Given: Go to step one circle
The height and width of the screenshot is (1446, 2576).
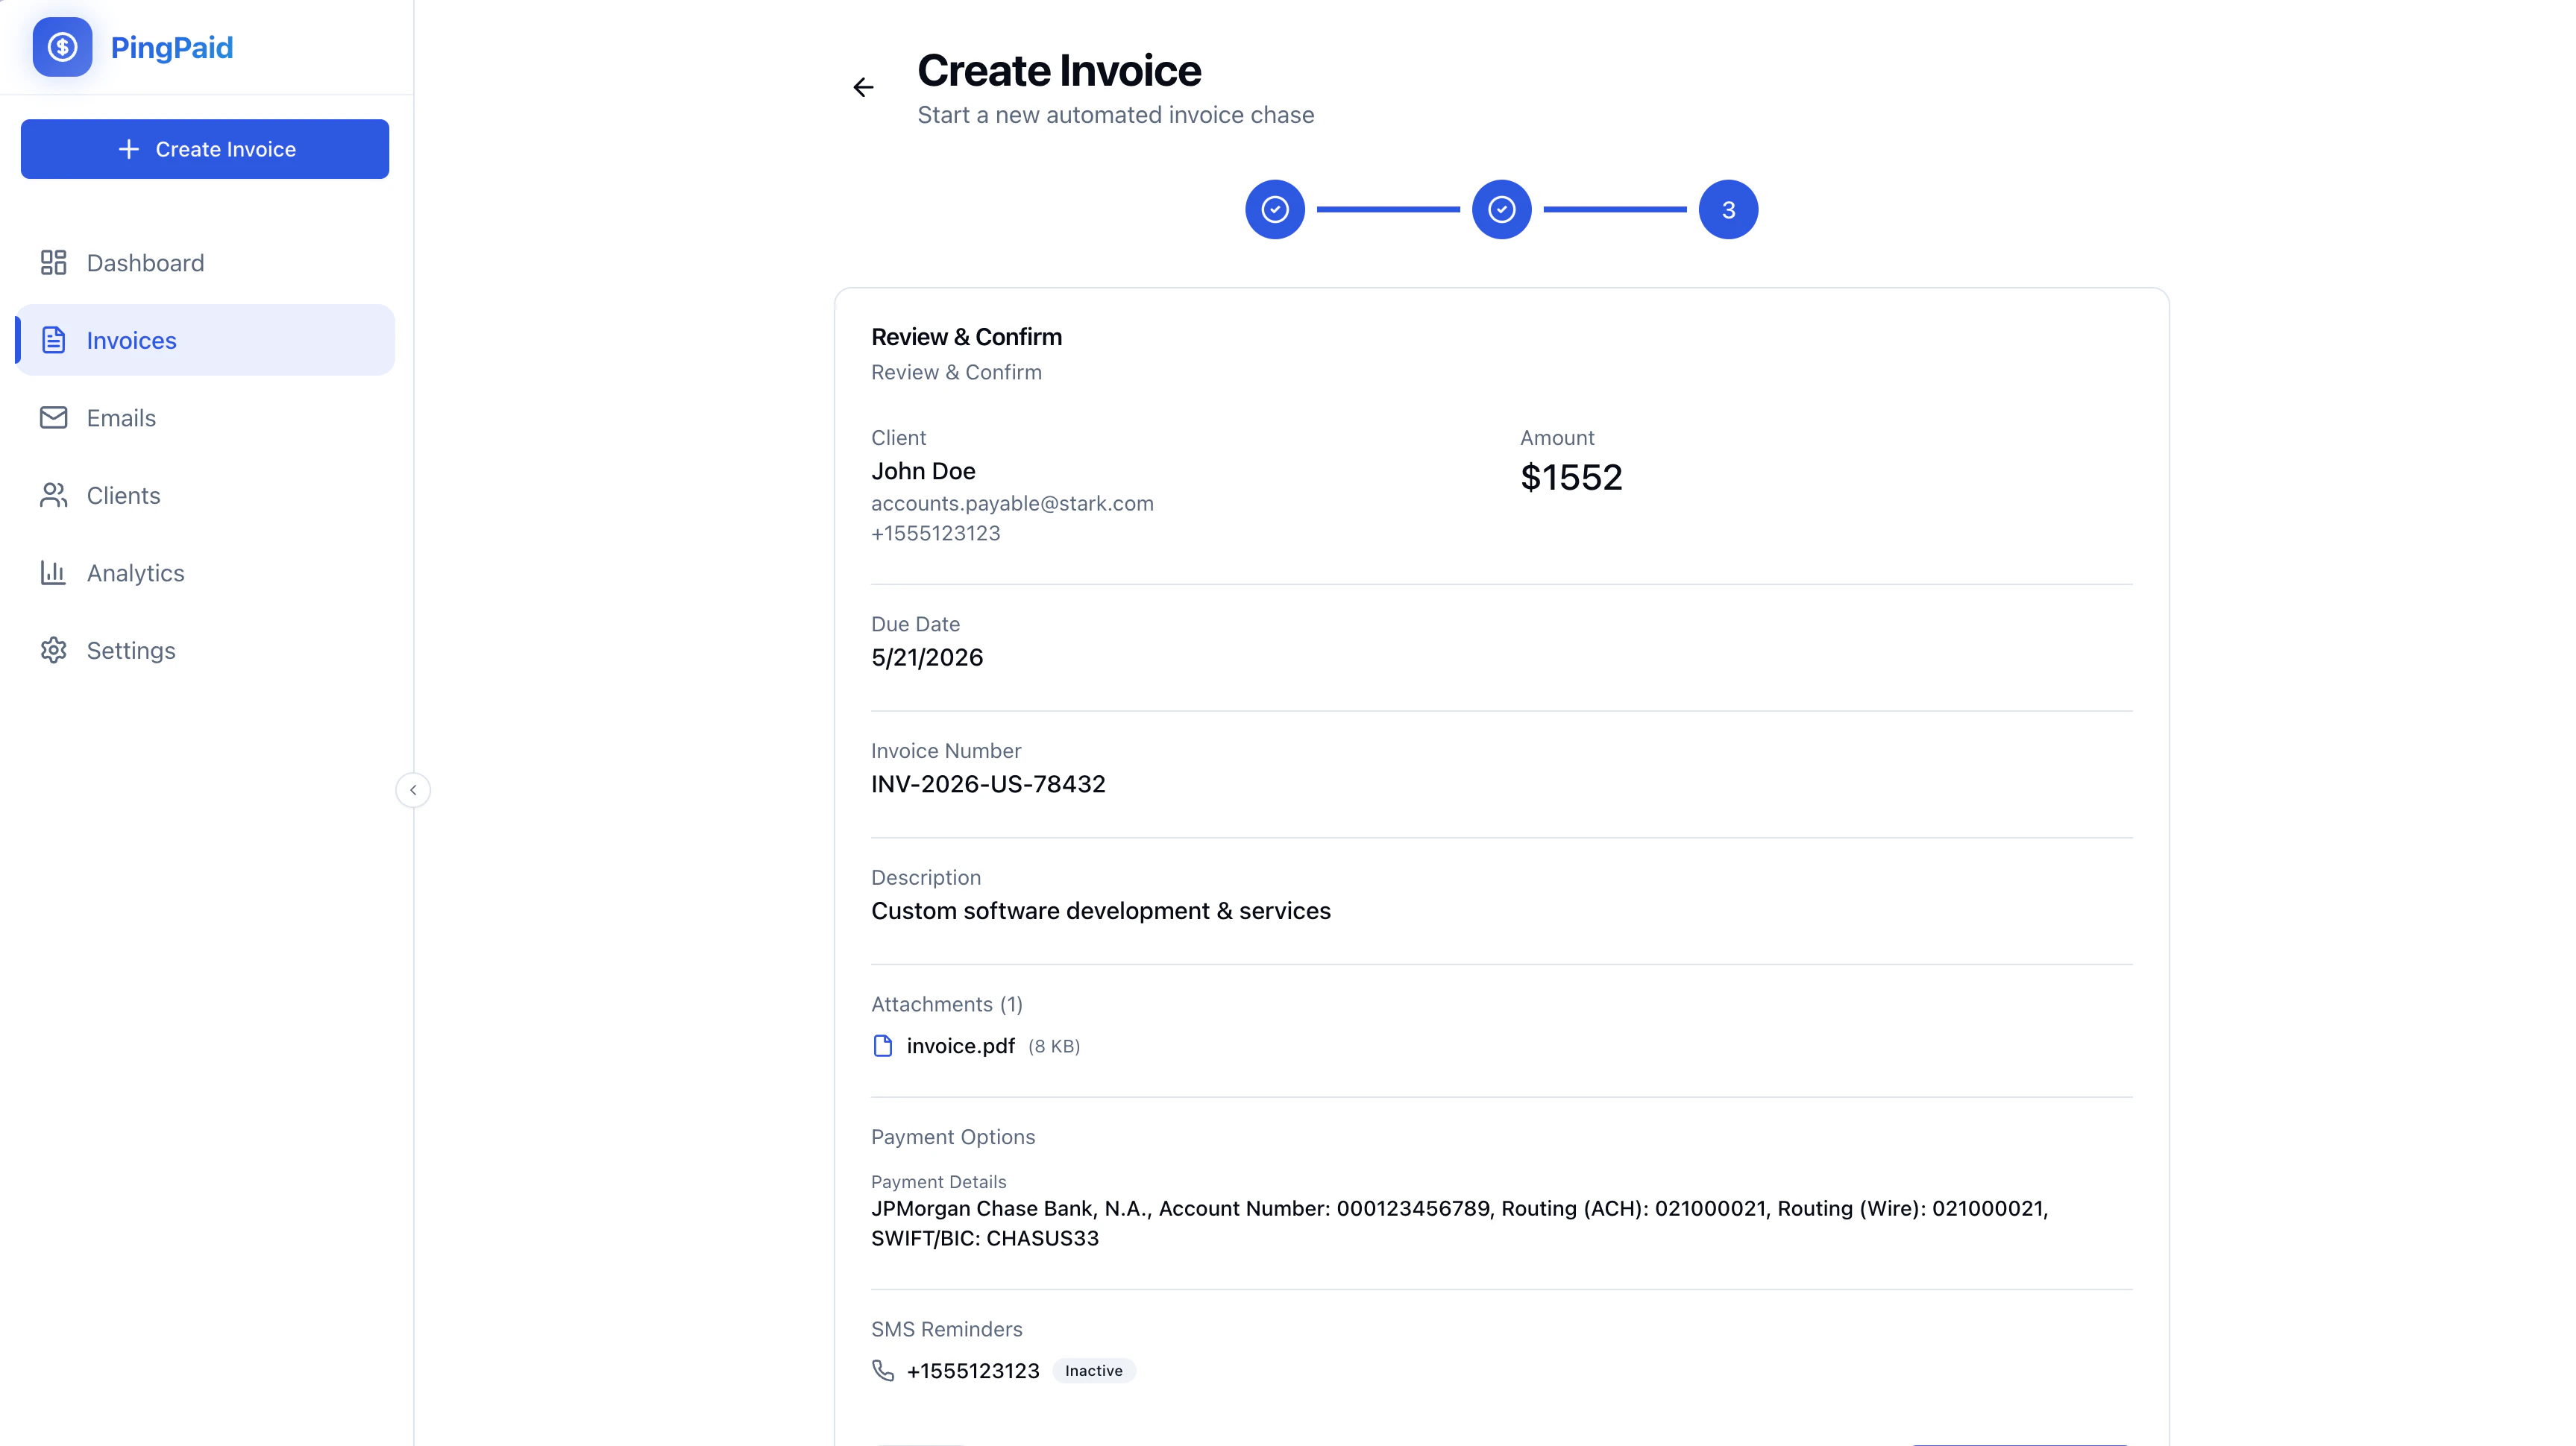Looking at the screenshot, I should click(x=1275, y=210).
